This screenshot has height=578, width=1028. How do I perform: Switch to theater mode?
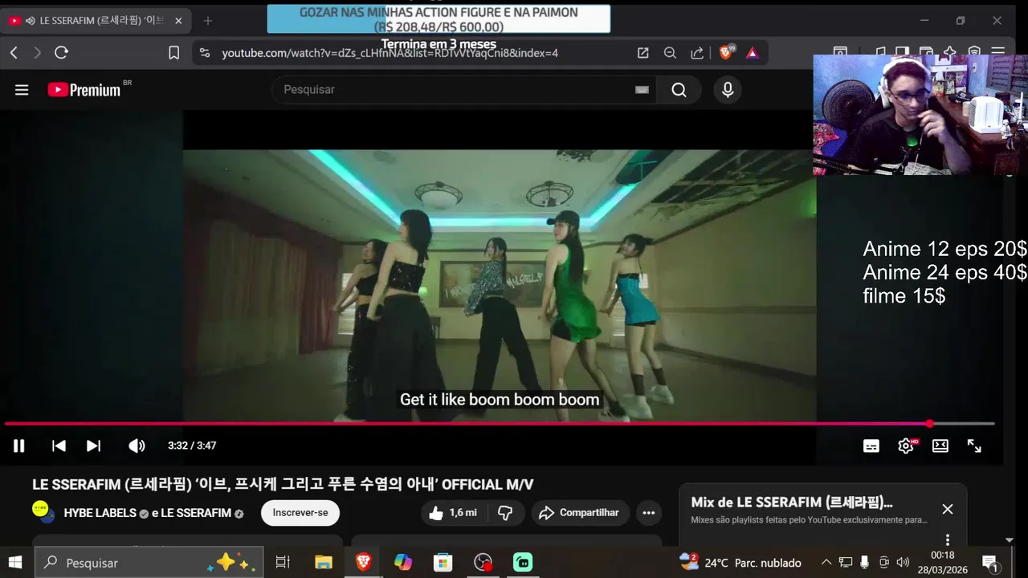point(940,446)
